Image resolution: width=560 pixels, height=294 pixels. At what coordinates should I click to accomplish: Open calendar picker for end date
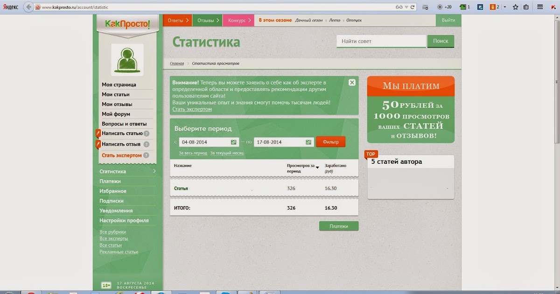(308, 142)
